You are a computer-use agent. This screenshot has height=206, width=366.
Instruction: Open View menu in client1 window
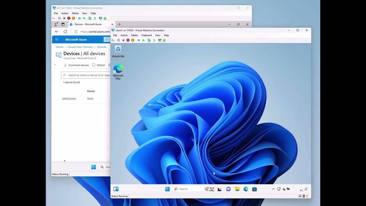pos(158,35)
